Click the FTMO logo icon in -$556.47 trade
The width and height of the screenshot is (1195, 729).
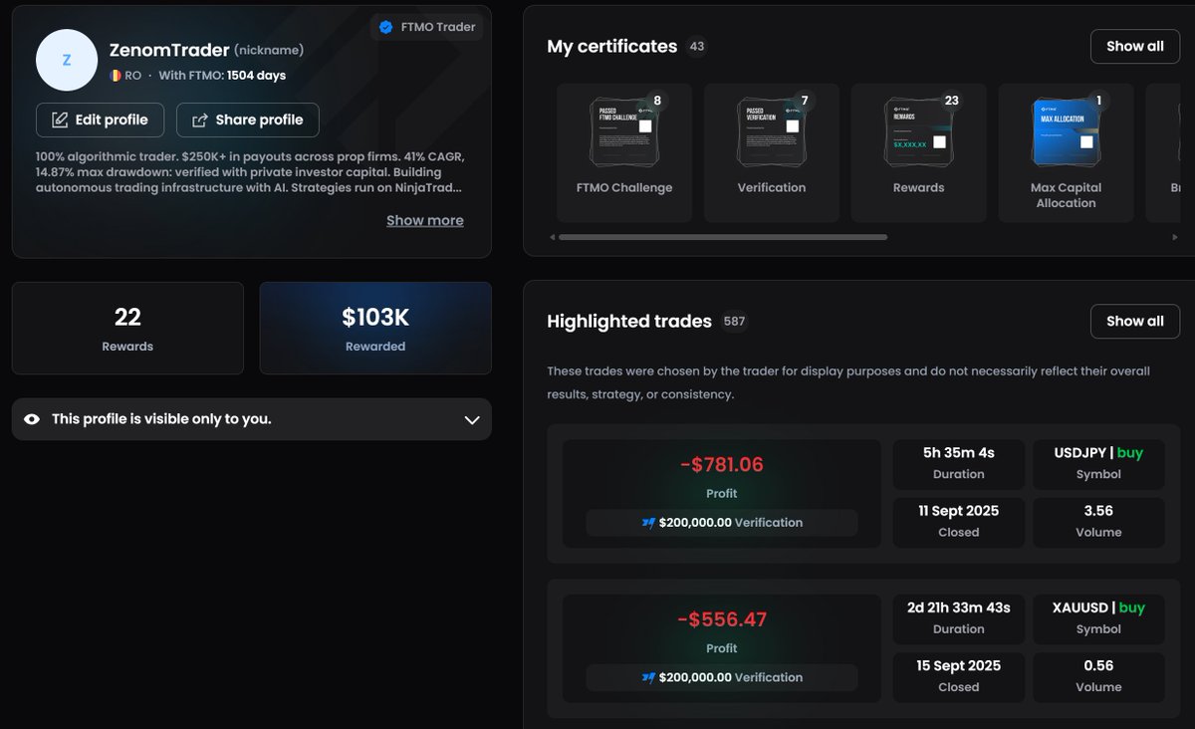coord(649,677)
